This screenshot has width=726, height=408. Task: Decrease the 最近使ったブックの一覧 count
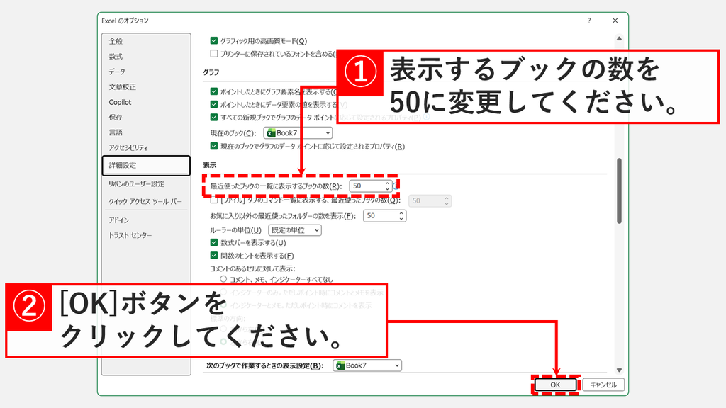click(388, 188)
